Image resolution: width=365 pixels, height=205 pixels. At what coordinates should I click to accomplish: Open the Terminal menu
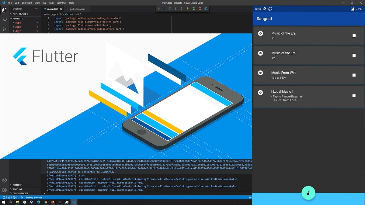(61, 3)
